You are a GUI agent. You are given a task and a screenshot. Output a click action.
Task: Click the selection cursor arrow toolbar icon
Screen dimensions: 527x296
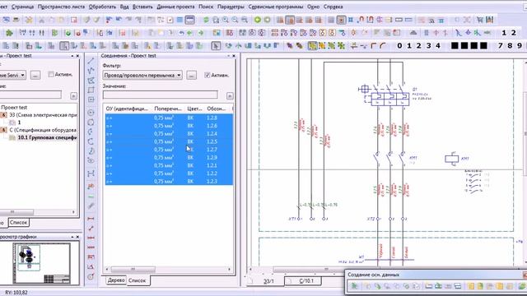click(x=216, y=46)
